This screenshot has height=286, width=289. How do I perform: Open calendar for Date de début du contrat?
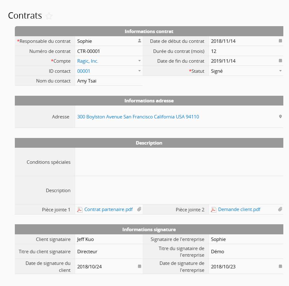point(280,41)
